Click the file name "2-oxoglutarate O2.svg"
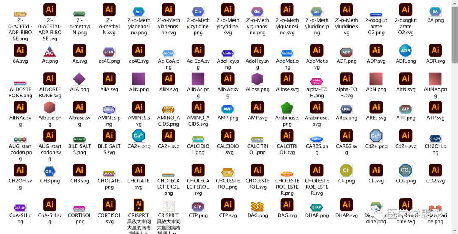The width and height of the screenshot is (458, 234). pyautogui.click(x=406, y=26)
